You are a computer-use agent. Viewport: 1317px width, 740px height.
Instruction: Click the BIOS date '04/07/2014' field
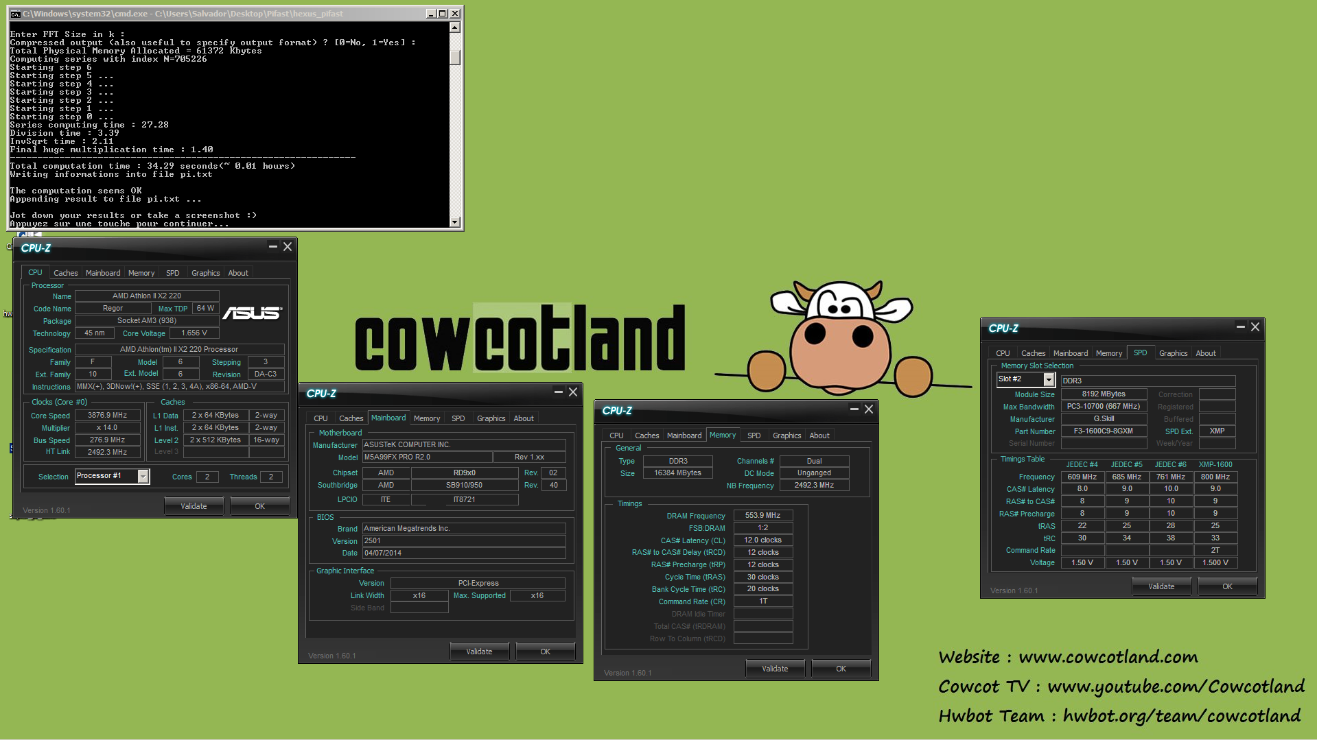click(464, 553)
